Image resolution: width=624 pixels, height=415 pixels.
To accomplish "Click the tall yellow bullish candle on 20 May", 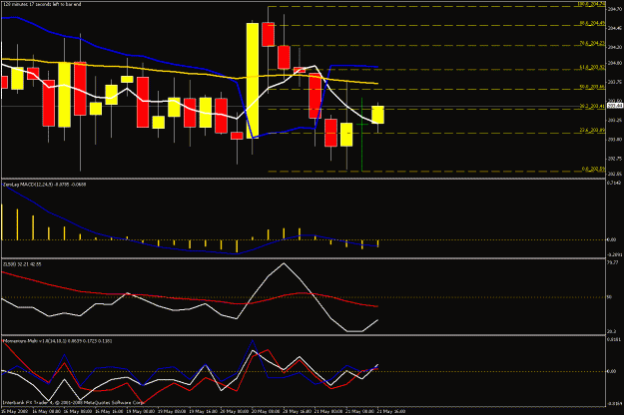I will [x=253, y=81].
